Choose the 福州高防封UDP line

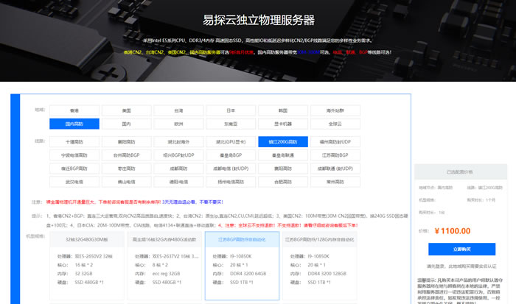[335, 141]
